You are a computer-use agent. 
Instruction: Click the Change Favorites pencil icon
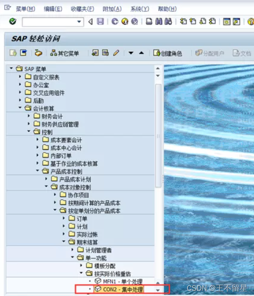(116, 53)
